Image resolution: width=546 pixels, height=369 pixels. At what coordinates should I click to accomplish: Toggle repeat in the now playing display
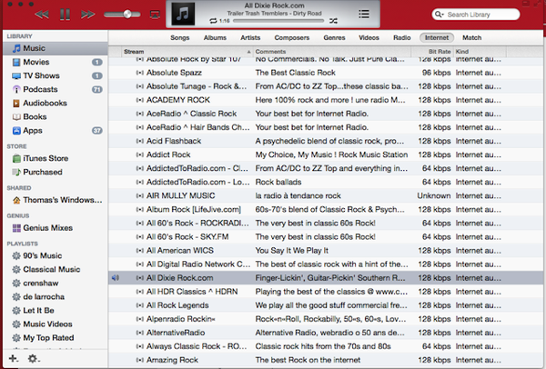[x=212, y=19]
